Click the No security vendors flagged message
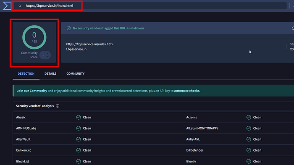 [x=108, y=28]
